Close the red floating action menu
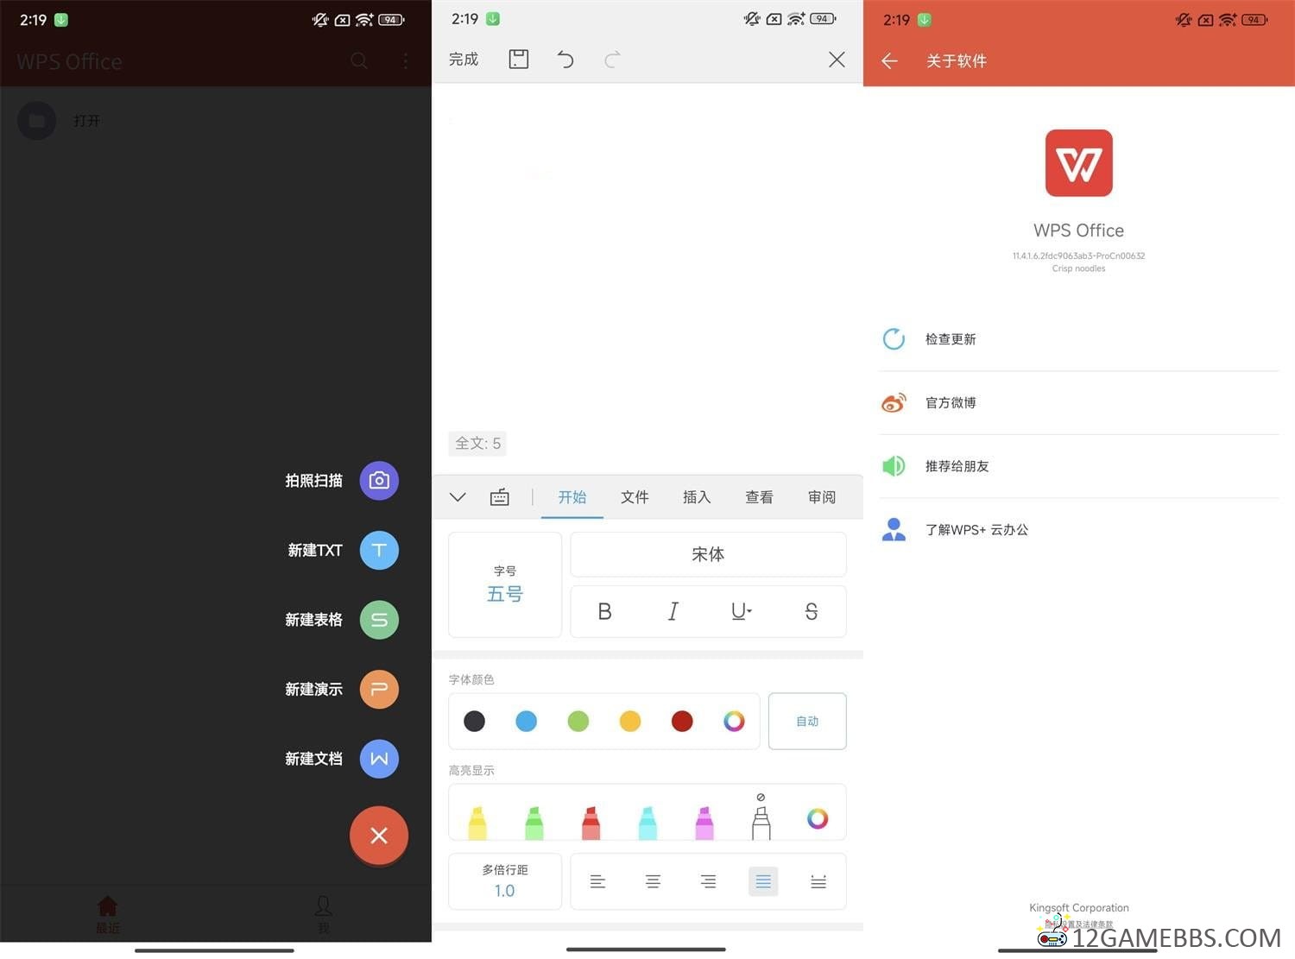This screenshot has width=1295, height=959. (x=379, y=836)
